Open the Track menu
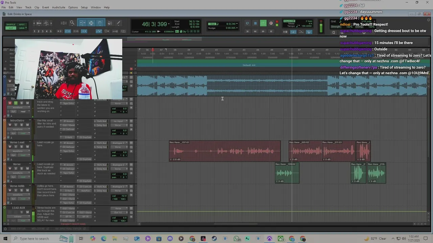Screen dimensions: 433x243 point(28,7)
